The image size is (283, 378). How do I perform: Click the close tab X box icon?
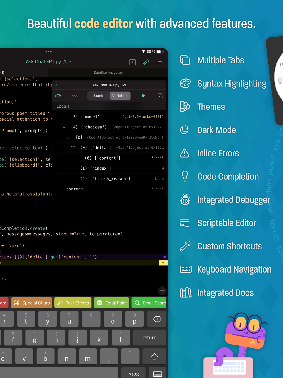pos(132,62)
